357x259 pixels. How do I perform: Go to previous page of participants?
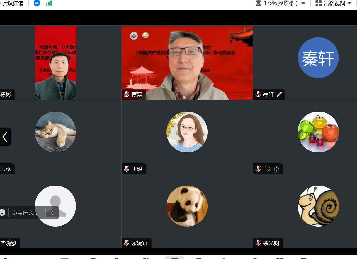point(5,137)
